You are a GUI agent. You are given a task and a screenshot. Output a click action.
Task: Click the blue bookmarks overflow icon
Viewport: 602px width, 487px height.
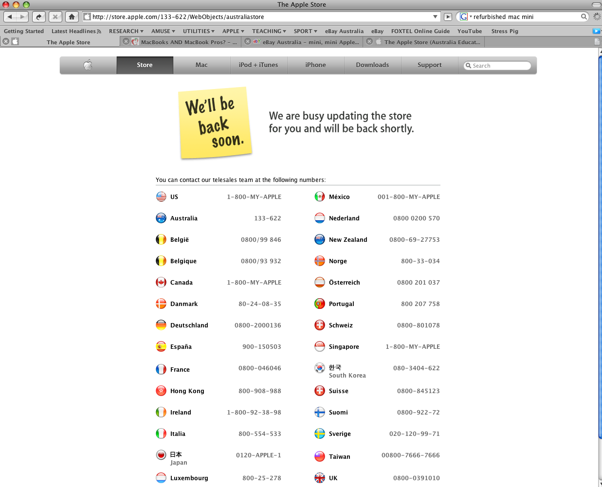596,31
